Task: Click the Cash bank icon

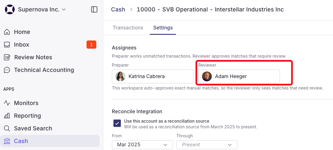Action: pyautogui.click(x=7, y=141)
